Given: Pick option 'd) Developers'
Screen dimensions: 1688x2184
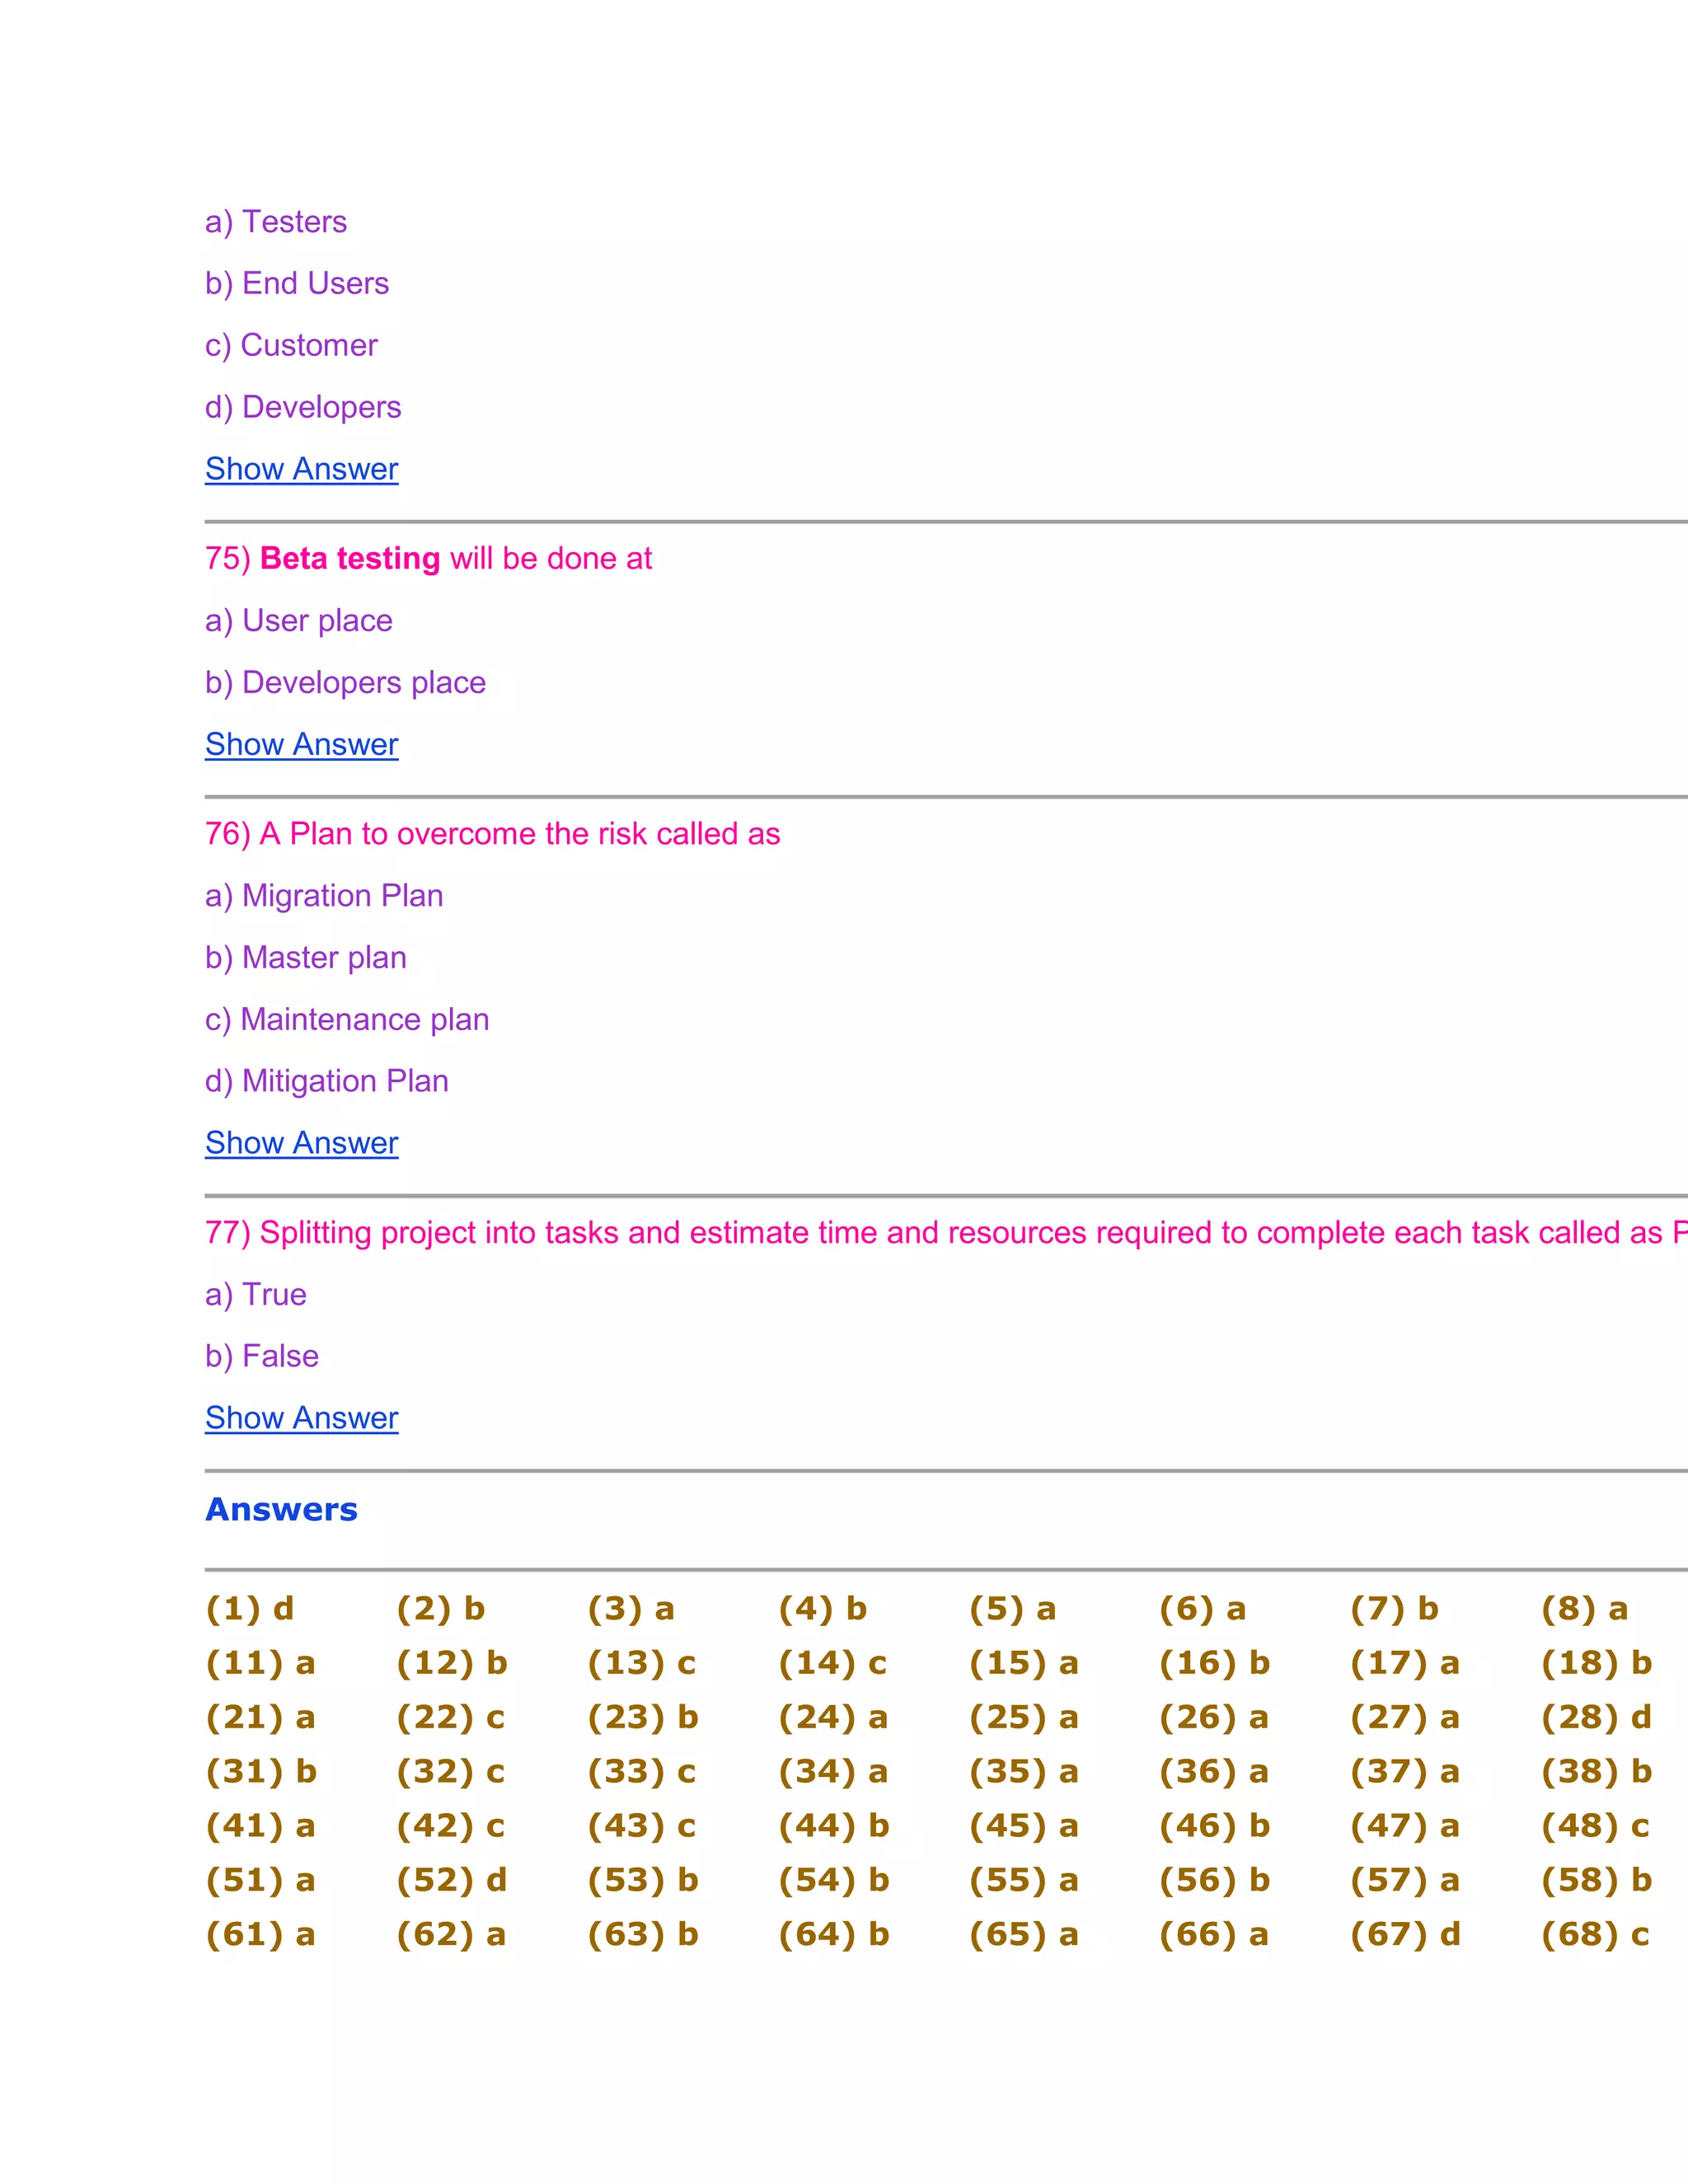Looking at the screenshot, I should (x=303, y=407).
